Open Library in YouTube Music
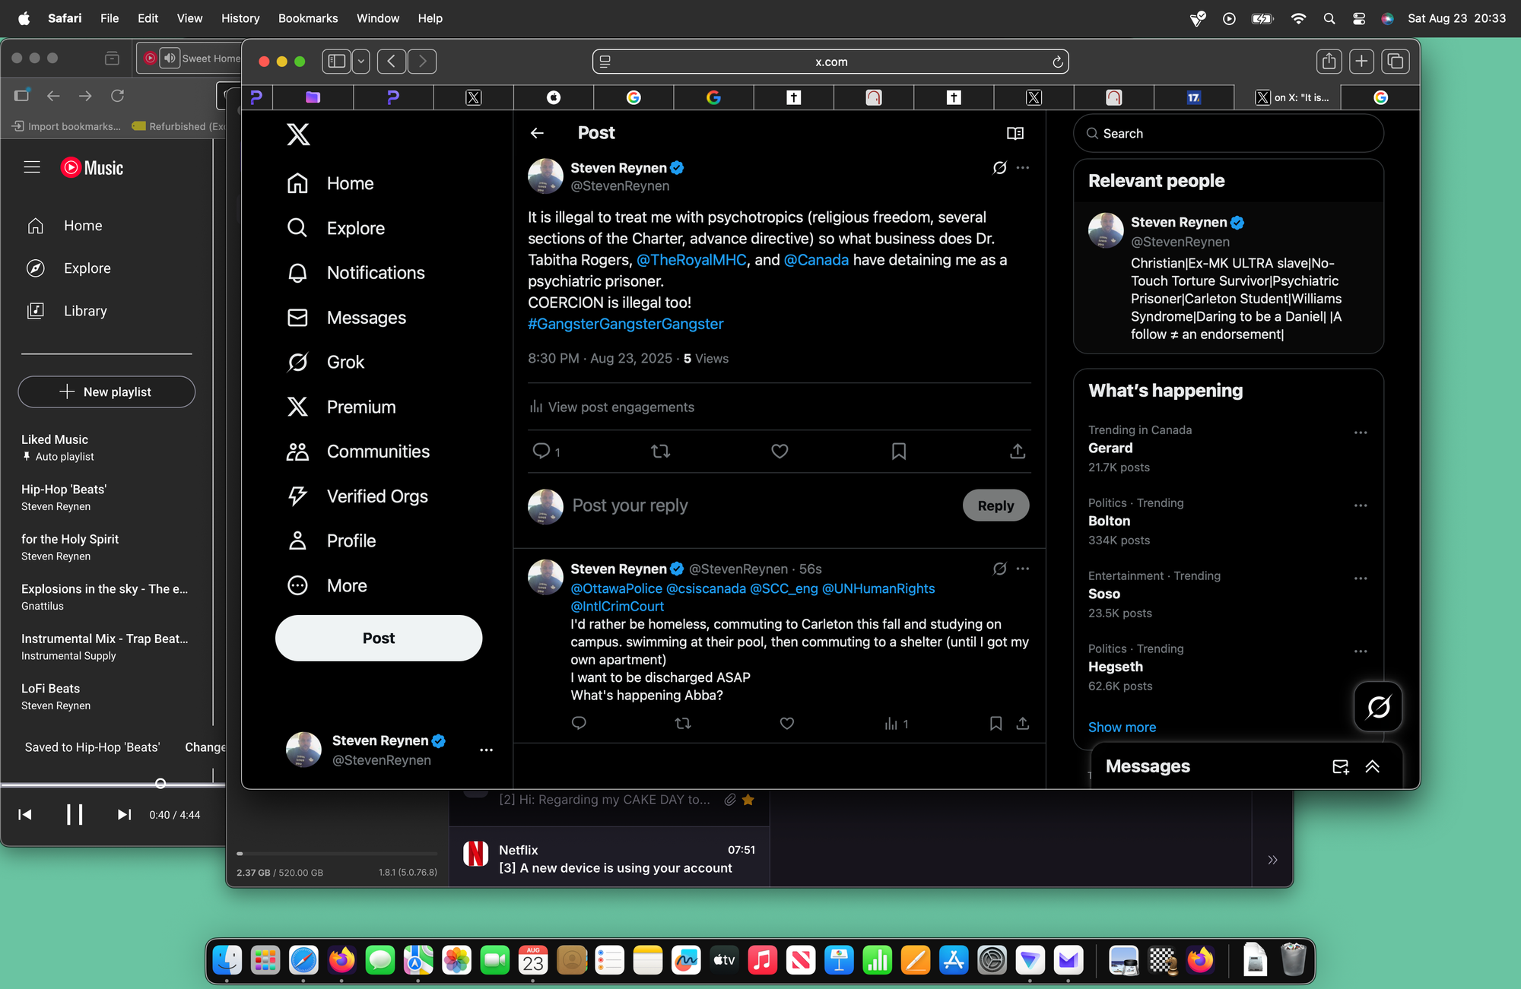This screenshot has height=989, width=1521. point(67,311)
